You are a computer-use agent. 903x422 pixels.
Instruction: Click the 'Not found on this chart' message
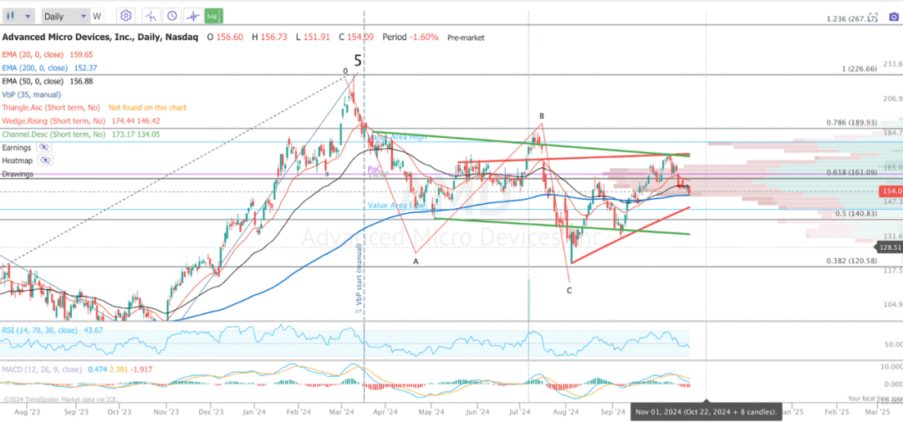[x=147, y=108]
